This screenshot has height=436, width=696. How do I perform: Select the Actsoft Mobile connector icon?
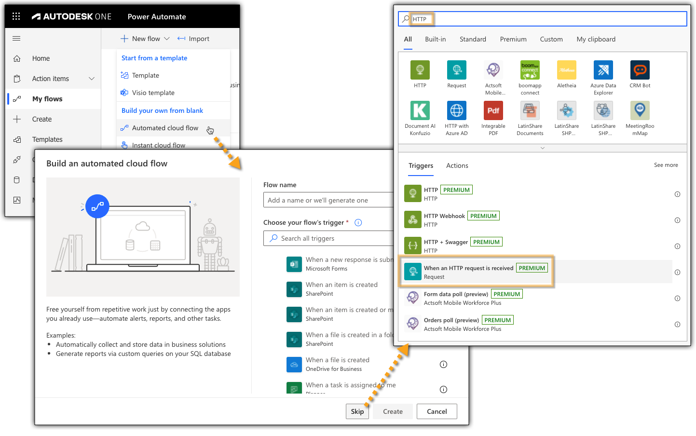493,70
